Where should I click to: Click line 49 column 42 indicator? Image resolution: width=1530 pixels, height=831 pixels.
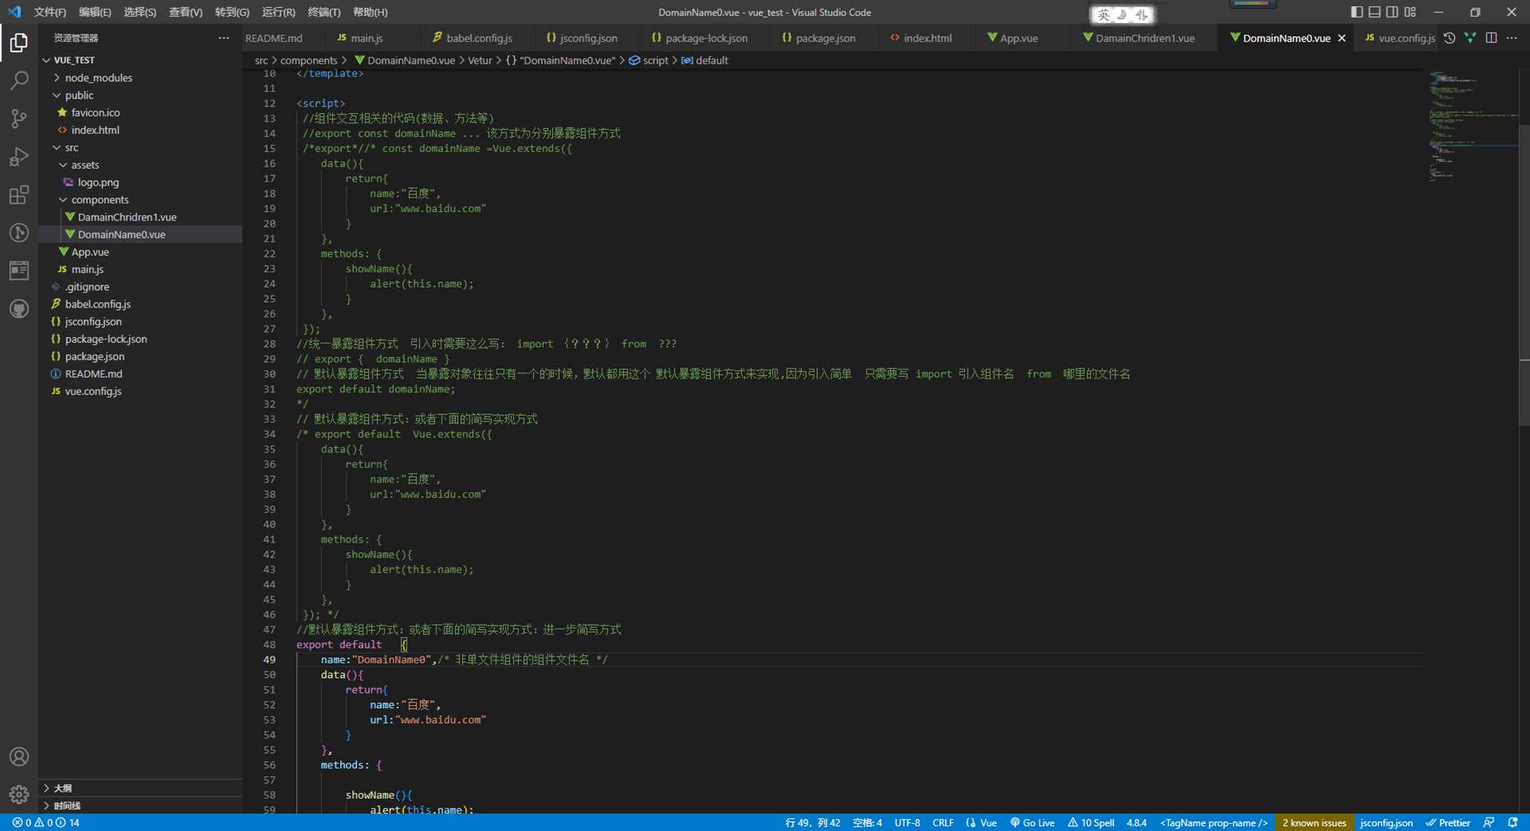click(x=812, y=823)
